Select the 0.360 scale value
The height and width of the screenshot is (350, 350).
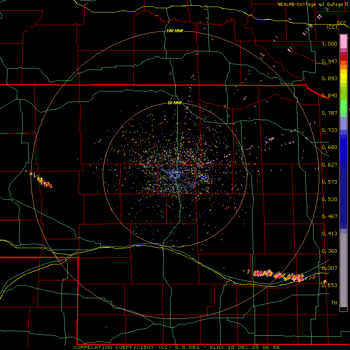coord(329,251)
